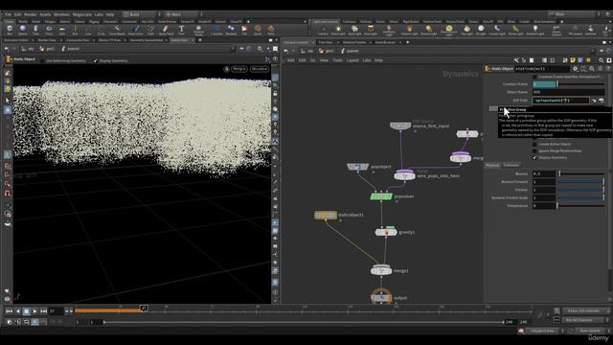Select the Camera shelf tool
The image size is (613, 345).
323,31
